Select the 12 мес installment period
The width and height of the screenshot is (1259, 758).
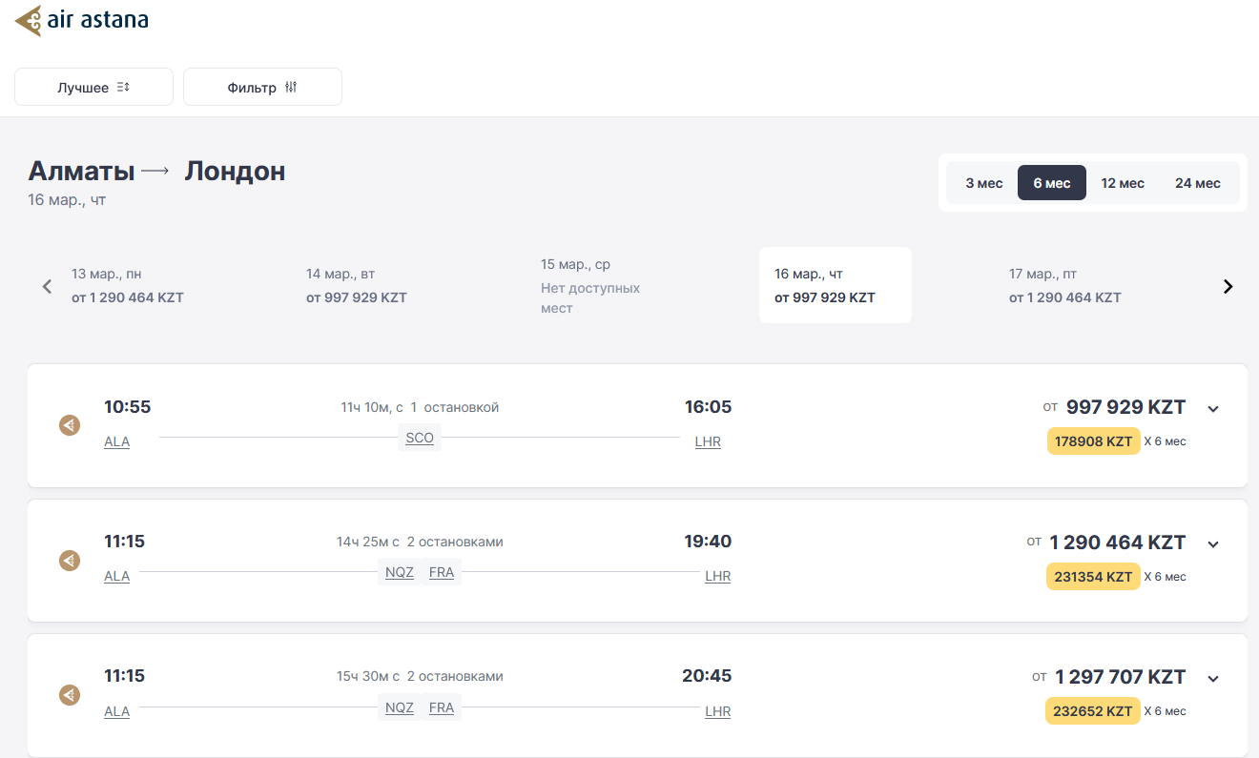point(1122,183)
